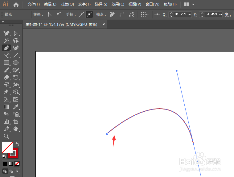The width and height of the screenshot is (234, 177).
Task: Select the Zoom magnifier tool
Action: tap(6, 136)
